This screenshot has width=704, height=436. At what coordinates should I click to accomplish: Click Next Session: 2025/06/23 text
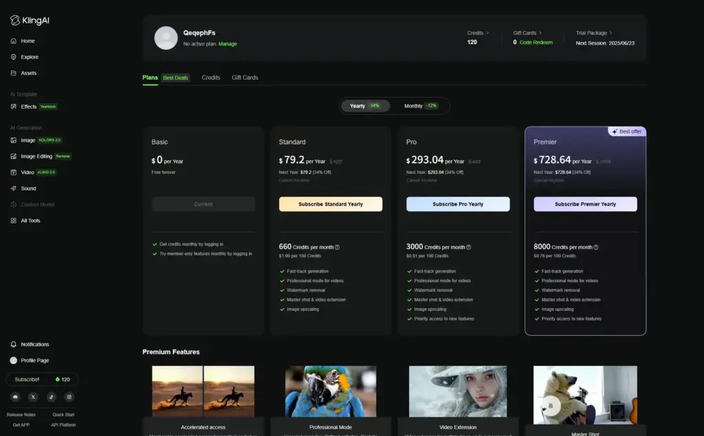(x=605, y=43)
